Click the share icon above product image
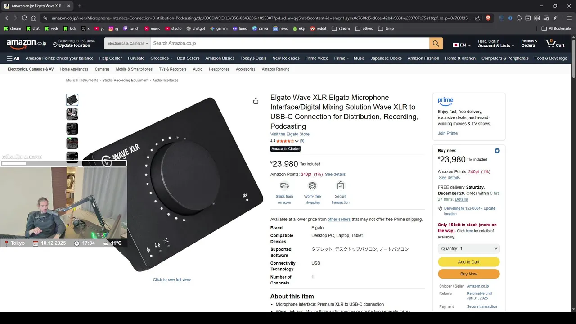Screen dimensions: 576x324 click(256, 101)
